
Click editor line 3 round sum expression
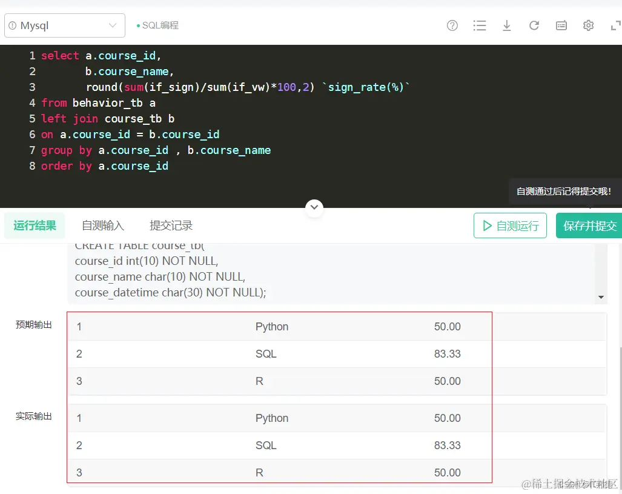coord(248,87)
